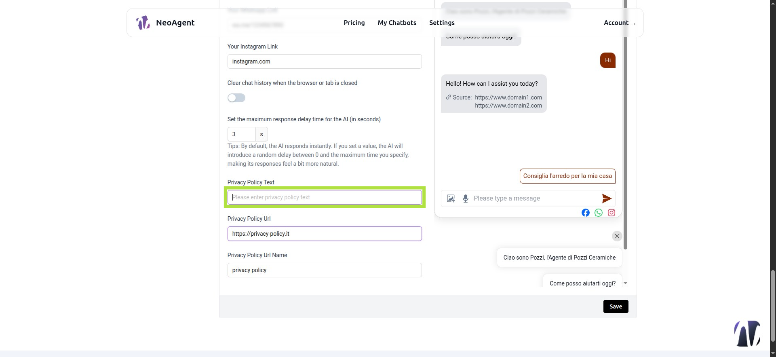Click the 'Hi' user message bubble

tap(608, 60)
